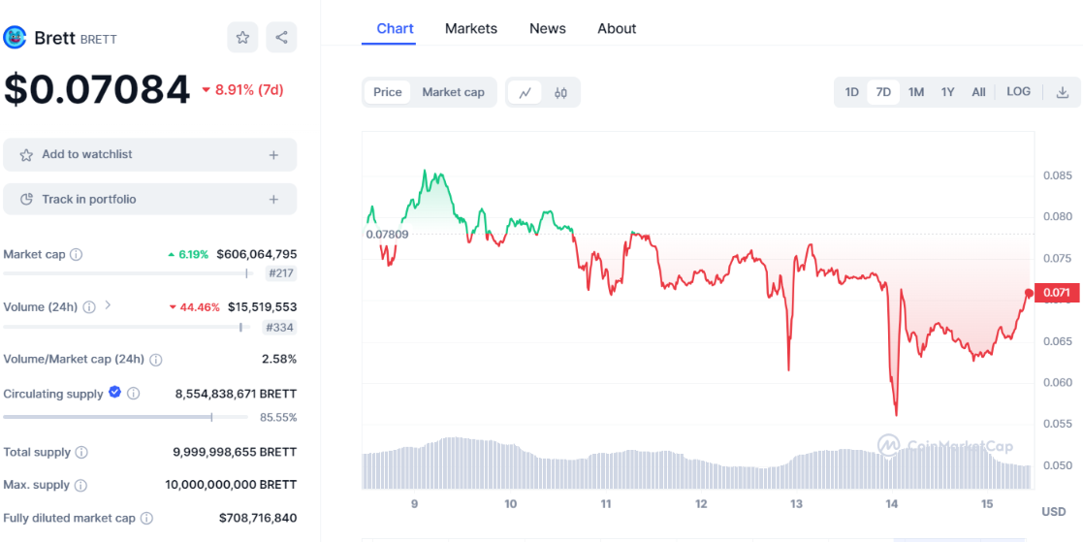The height and width of the screenshot is (542, 1083).
Task: Click verified badge next to Circulating supply
Action: click(114, 392)
